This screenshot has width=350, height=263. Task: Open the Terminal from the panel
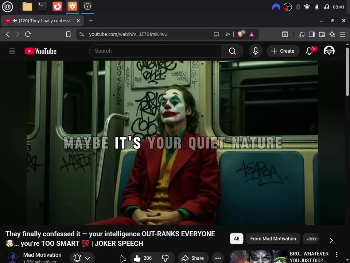[42, 7]
